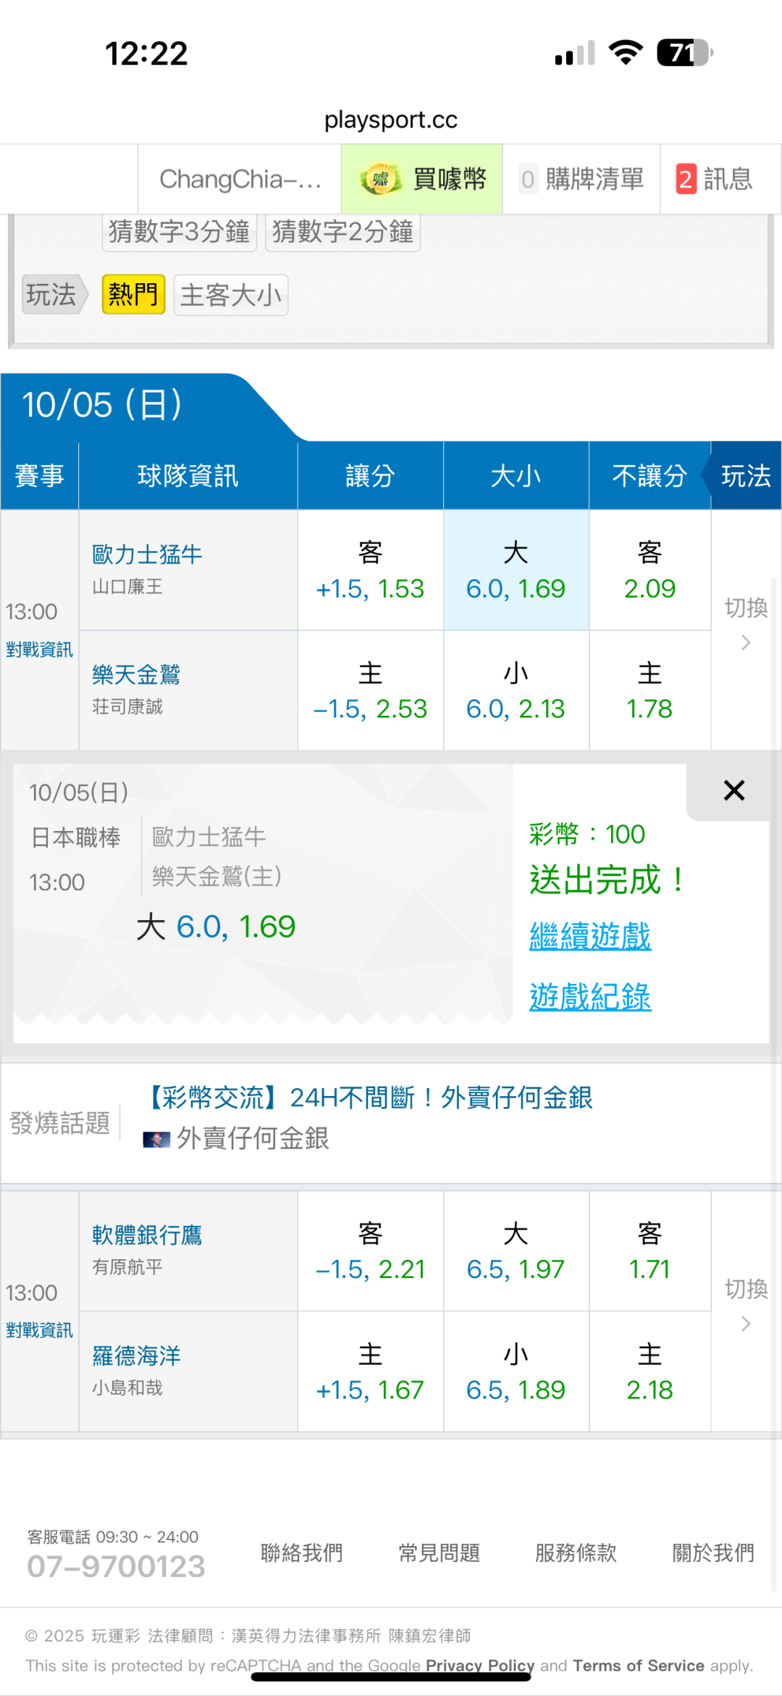The image size is (782, 1696).
Task: Open 對戰資訊 for Orix vs Rakuten game
Action: click(39, 649)
